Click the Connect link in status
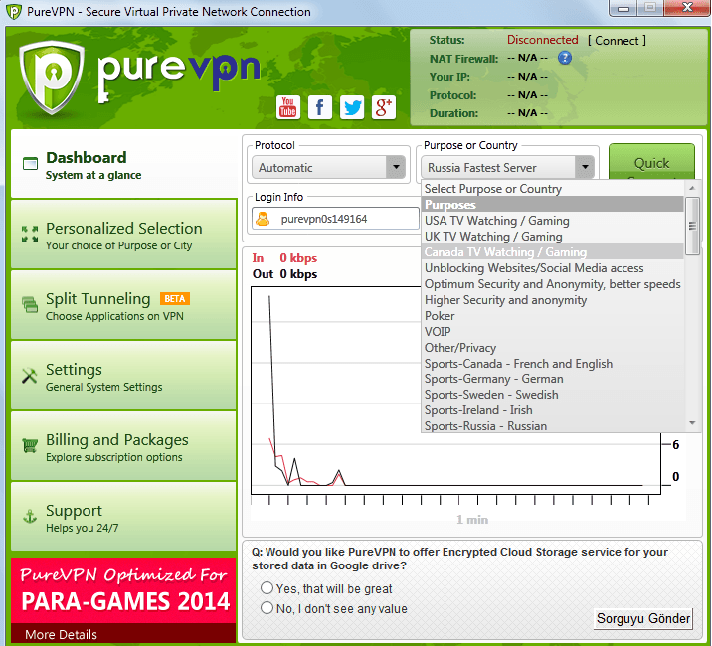This screenshot has height=646, width=712. [617, 41]
